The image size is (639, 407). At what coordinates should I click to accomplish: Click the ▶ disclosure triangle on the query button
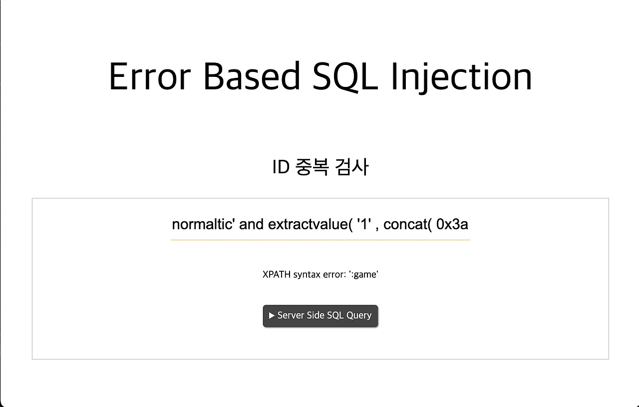click(272, 315)
